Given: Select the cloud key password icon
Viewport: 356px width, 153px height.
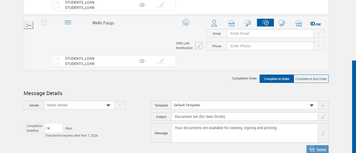Looking at the screenshot, I should pos(248,23).
